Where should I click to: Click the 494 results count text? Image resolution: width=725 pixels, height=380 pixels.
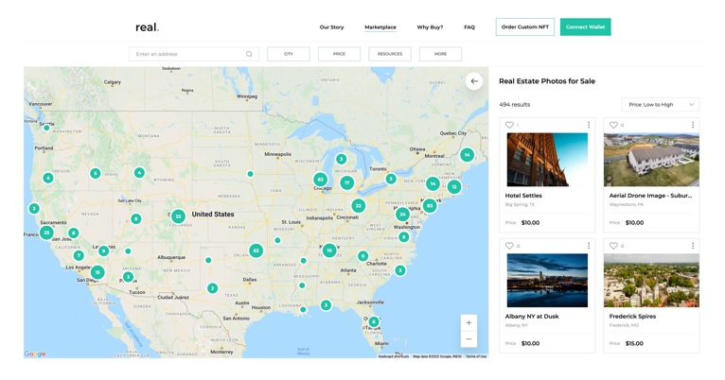[515, 105]
